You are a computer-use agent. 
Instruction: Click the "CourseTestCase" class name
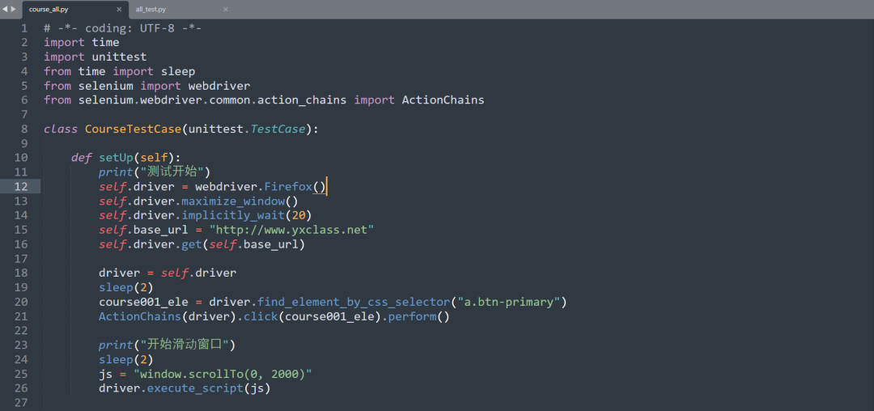(x=134, y=129)
